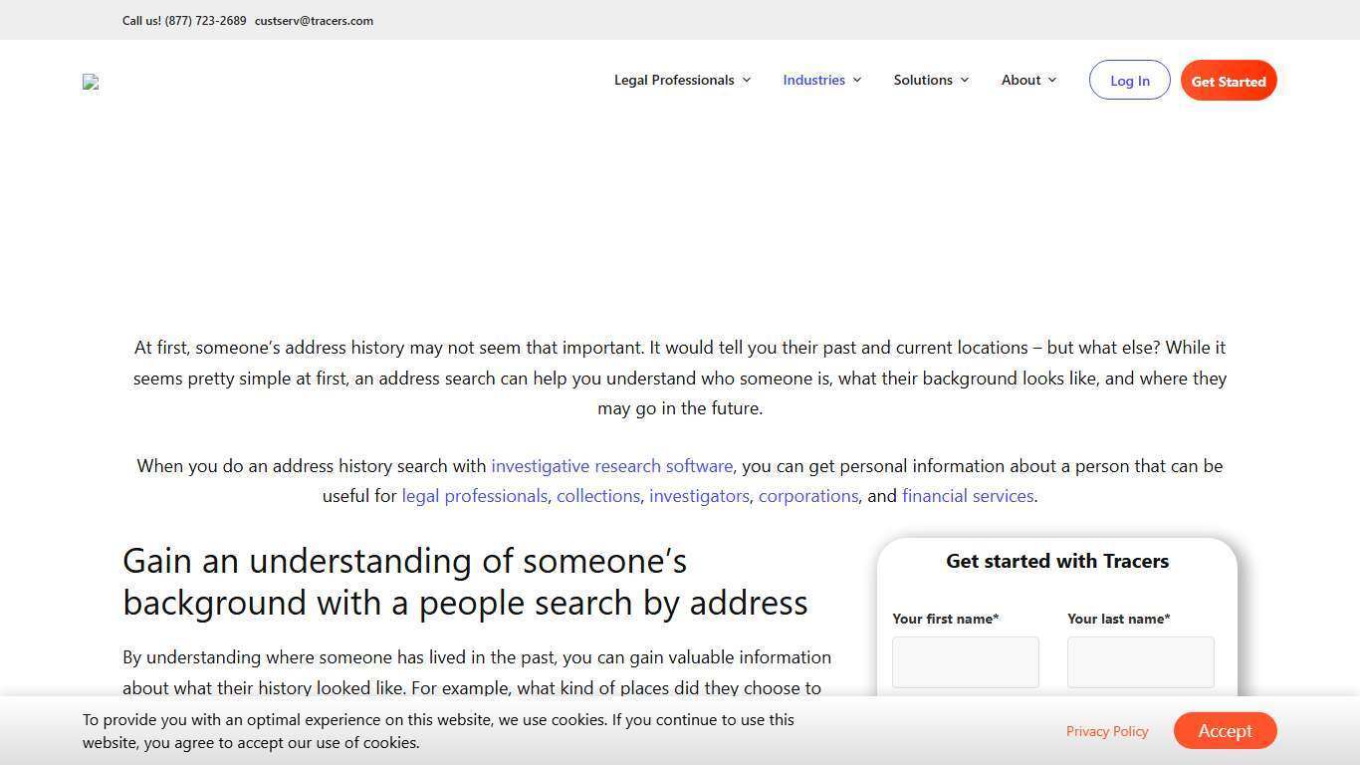The image size is (1360, 765).
Task: Click inside the first name field
Action: 965,661
